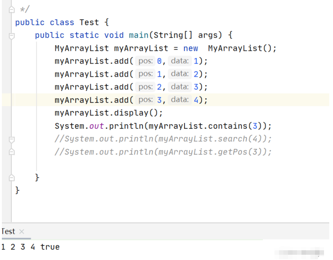The height and width of the screenshot is (260, 333).
Task: Click the main method name
Action: tap(138, 35)
